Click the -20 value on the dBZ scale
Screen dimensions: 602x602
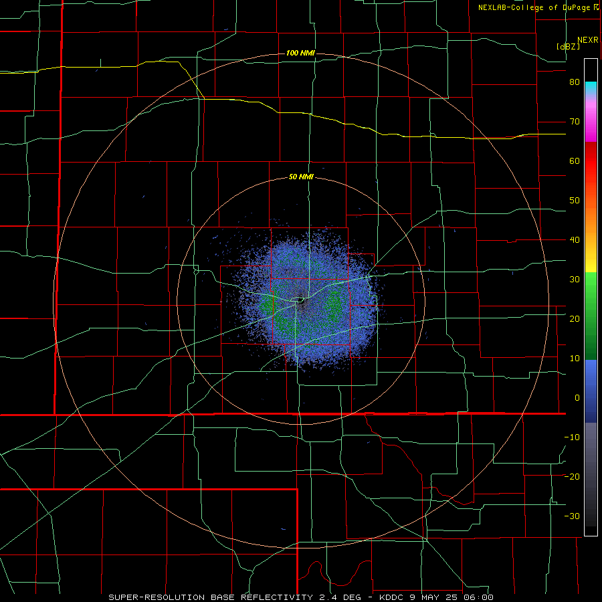[572, 476]
